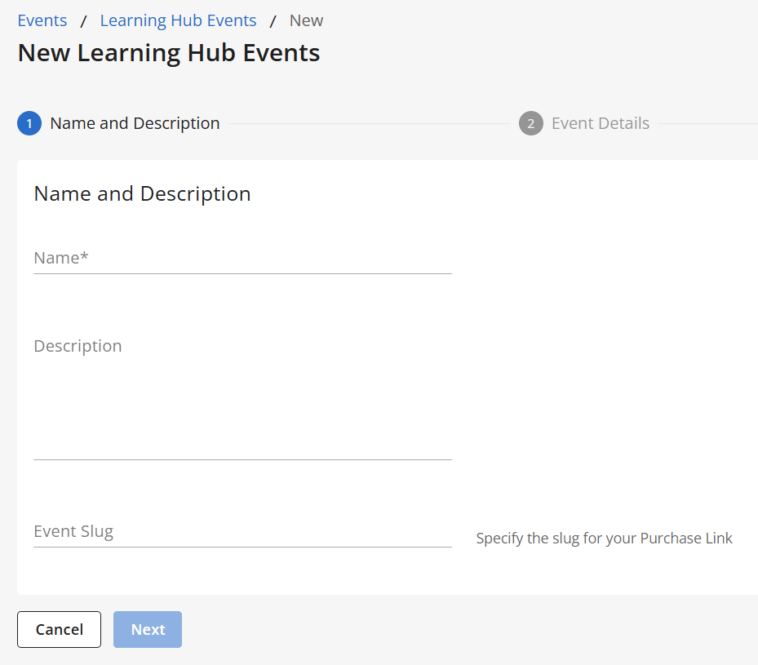Click the slash separator before New breadcrumb

tap(273, 21)
